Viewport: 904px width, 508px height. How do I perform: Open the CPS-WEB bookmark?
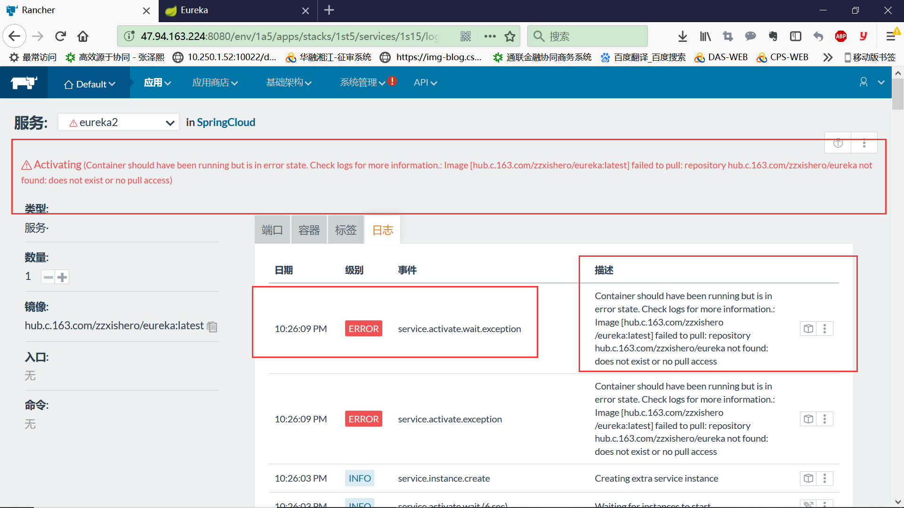[x=783, y=57]
